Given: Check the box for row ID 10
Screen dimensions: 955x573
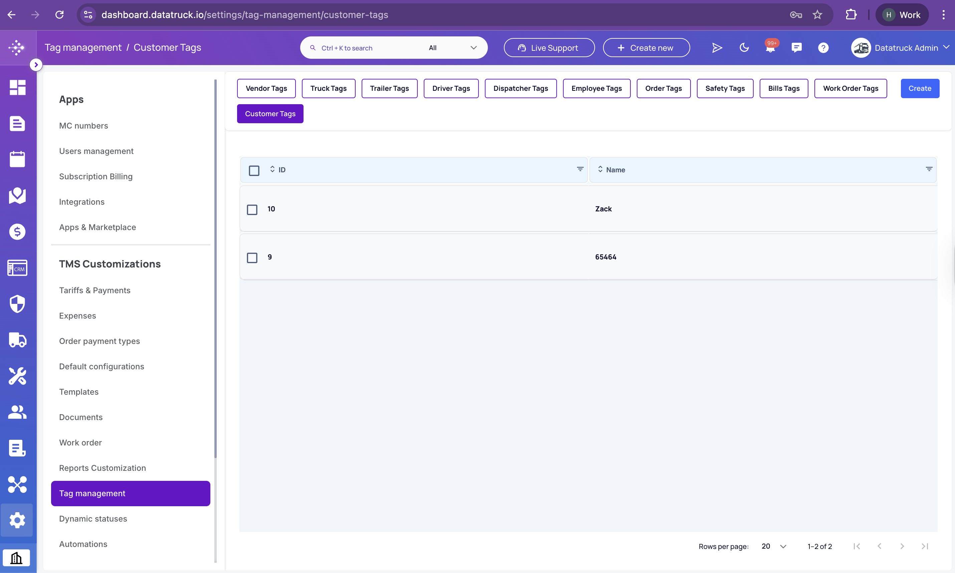Looking at the screenshot, I should tap(252, 210).
